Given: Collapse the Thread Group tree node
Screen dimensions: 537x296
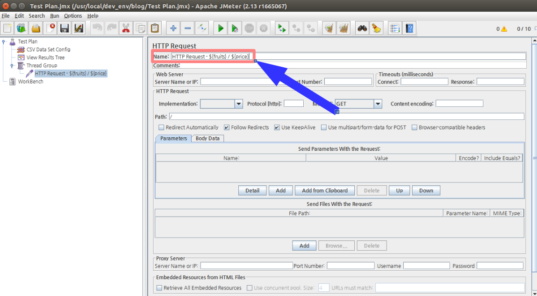Looking at the screenshot, I should (12, 65).
